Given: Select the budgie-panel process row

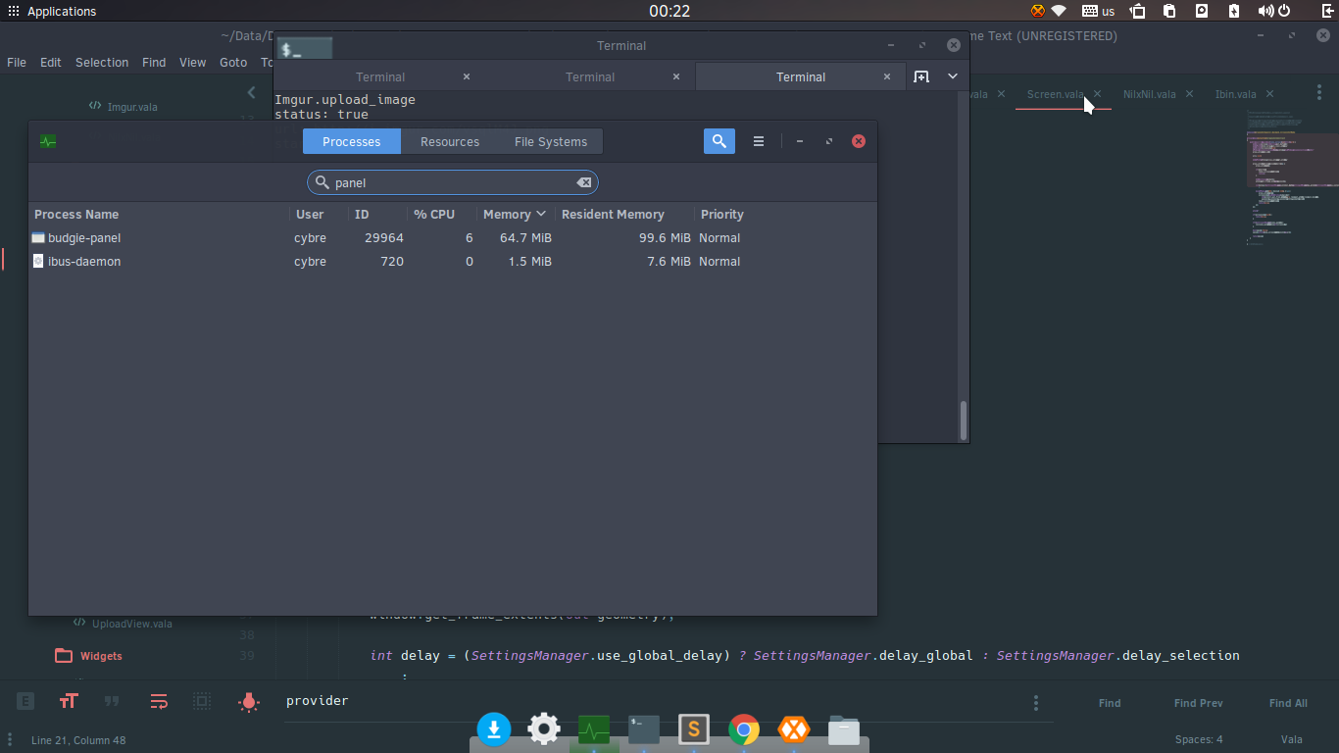Looking at the screenshot, I should 453,238.
